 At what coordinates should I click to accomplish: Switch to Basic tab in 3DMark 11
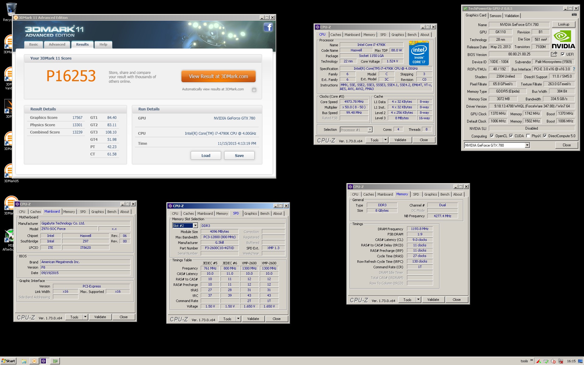coord(33,44)
